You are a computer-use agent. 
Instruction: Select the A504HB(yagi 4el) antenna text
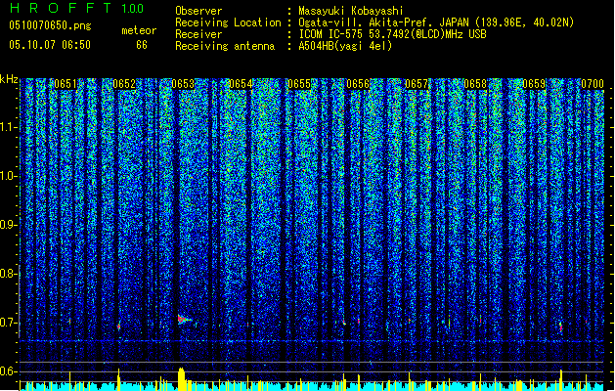345,46
